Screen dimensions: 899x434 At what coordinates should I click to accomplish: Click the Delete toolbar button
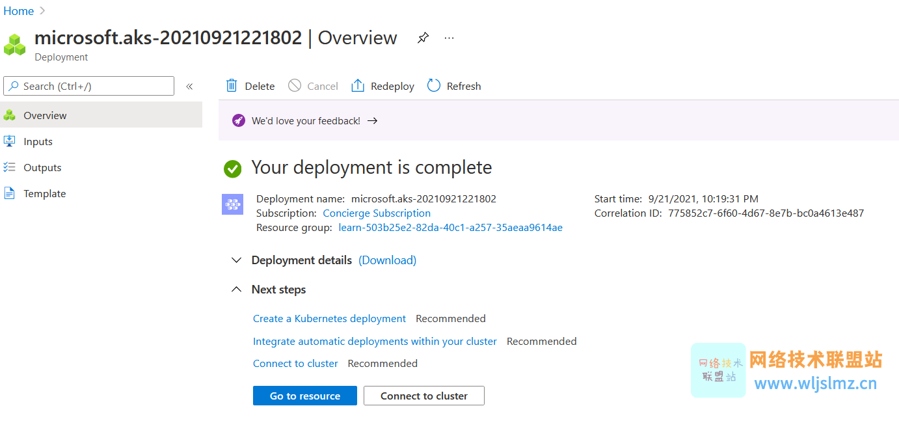coord(250,86)
